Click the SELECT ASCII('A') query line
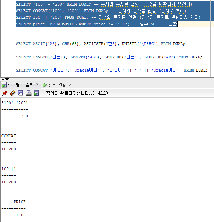Image resolution: width=214 pixels, height=222 pixels. [100, 44]
